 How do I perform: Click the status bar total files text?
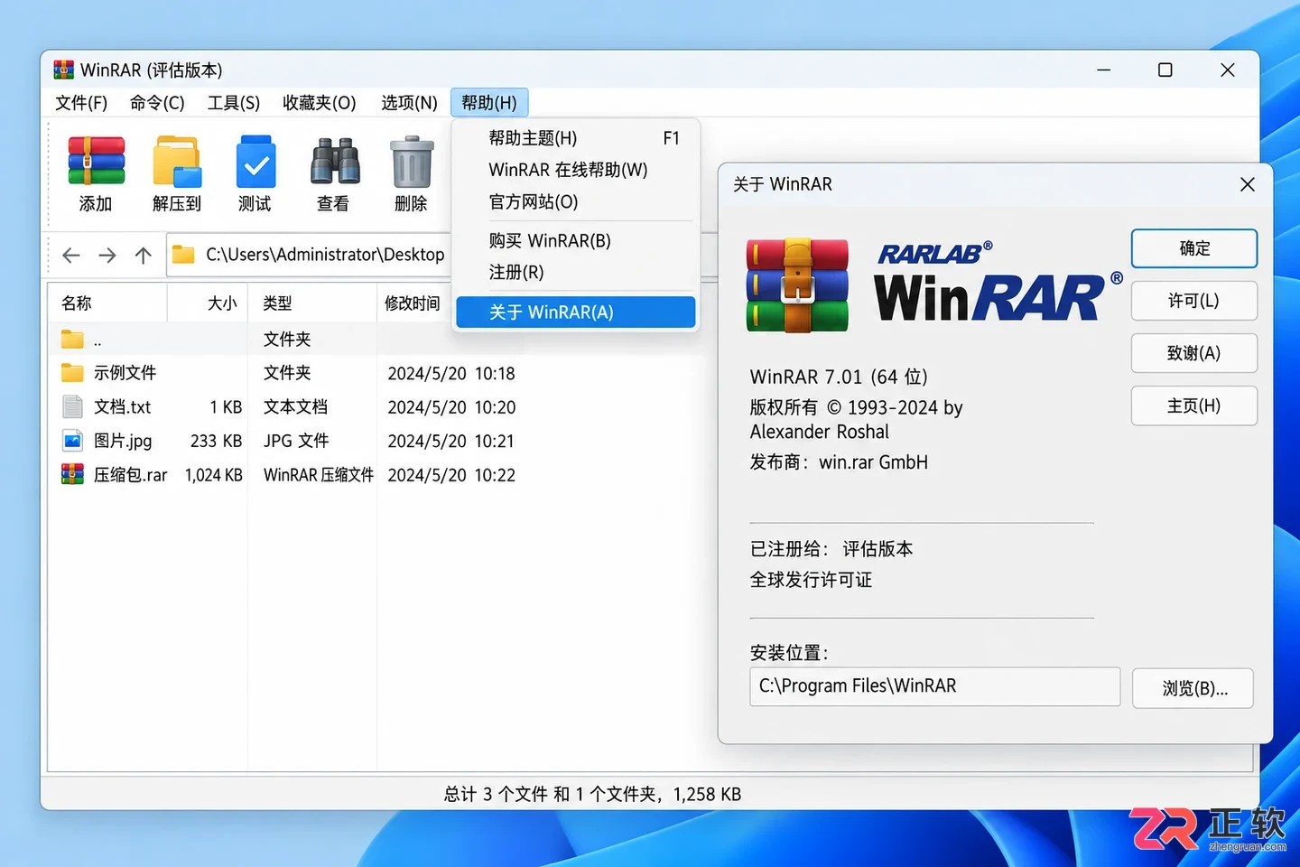592,794
